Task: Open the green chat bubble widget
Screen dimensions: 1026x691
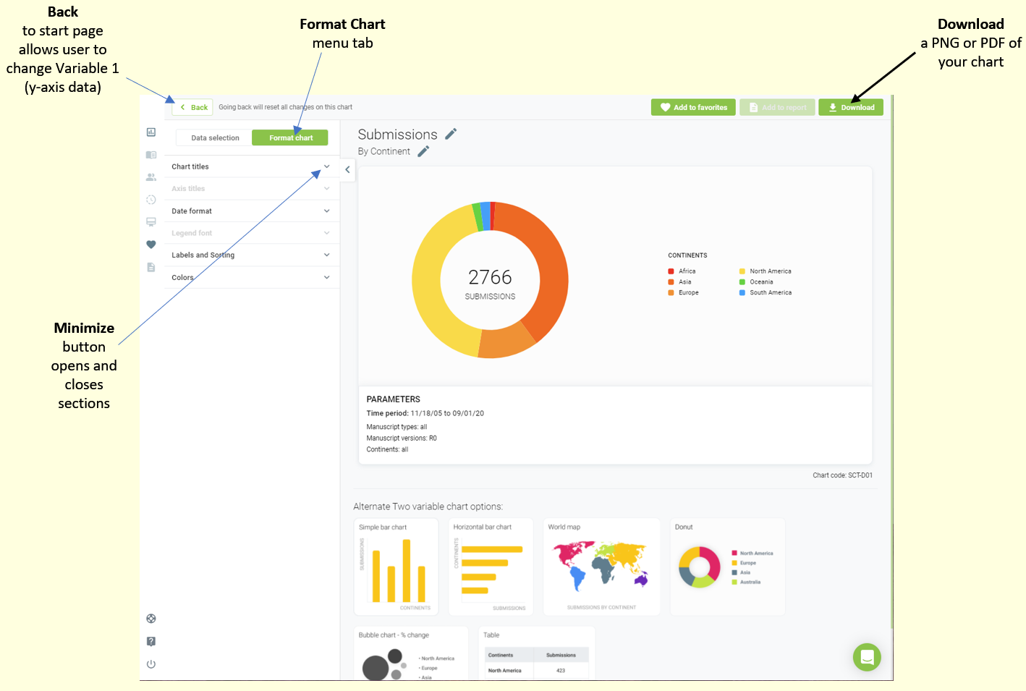Action: click(867, 657)
